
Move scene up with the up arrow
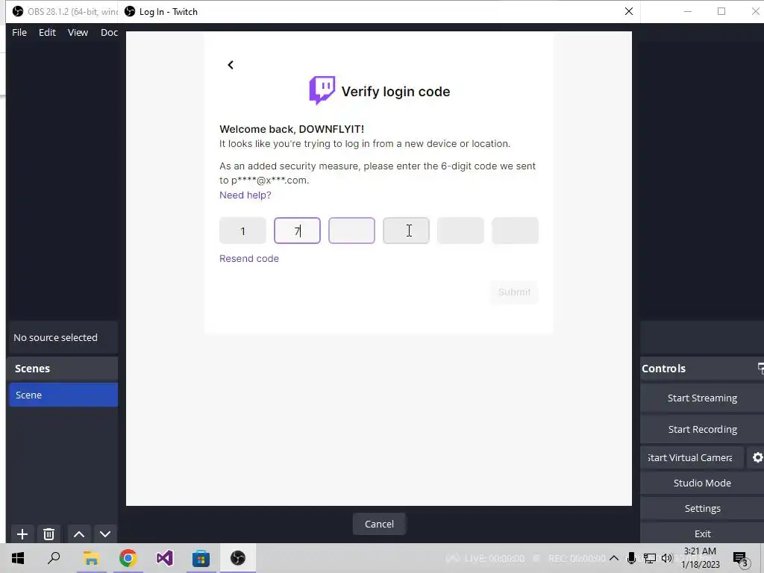point(79,534)
